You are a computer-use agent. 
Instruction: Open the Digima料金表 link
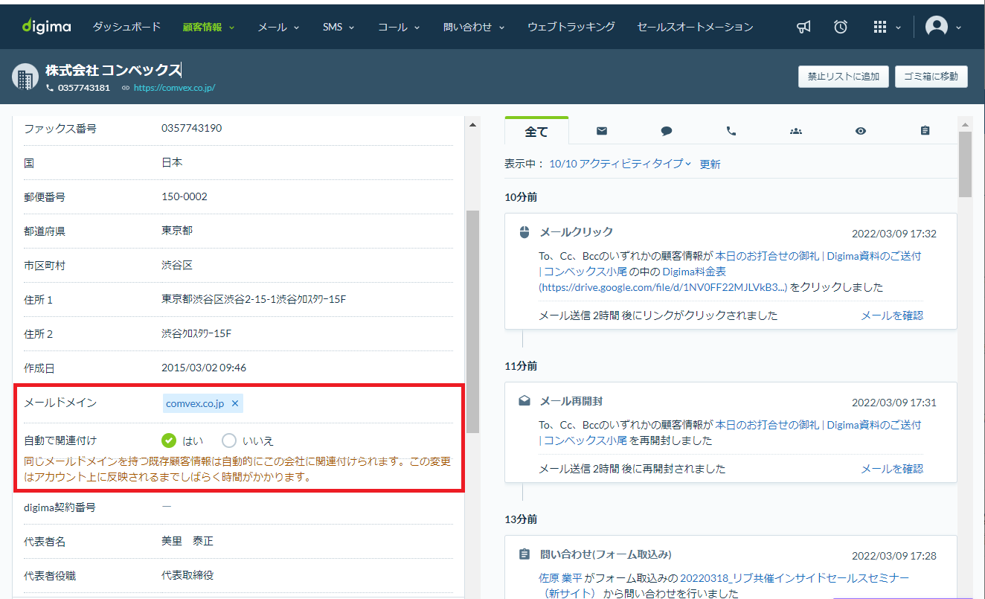point(694,272)
